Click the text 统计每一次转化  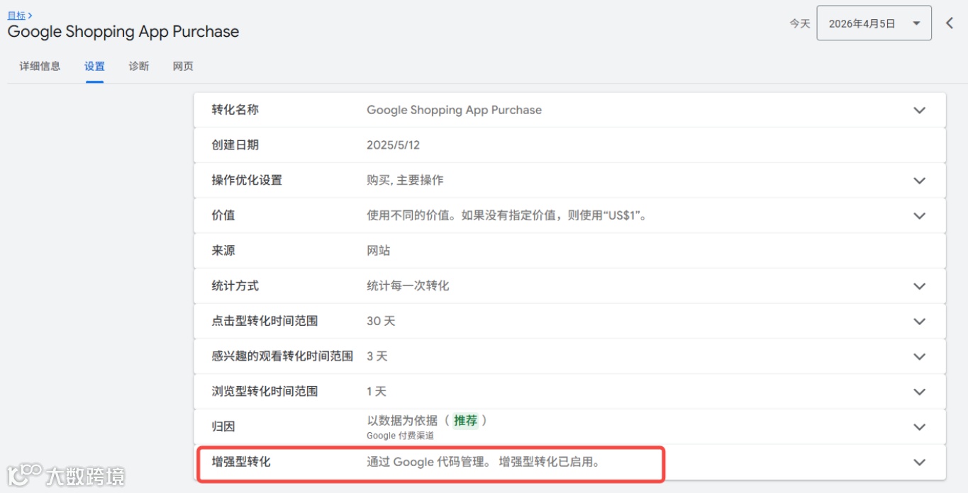pyautogui.click(x=408, y=285)
